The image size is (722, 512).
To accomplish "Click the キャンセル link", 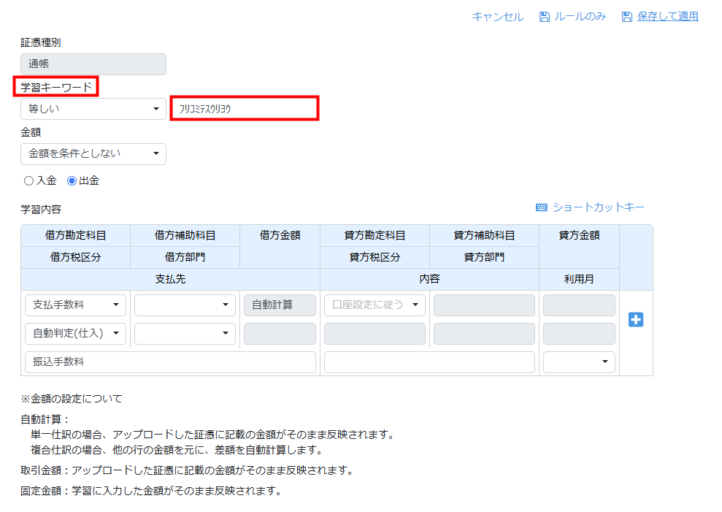I will [497, 17].
